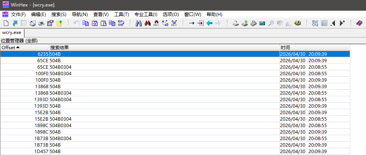Open the Calculator icon

point(262,23)
